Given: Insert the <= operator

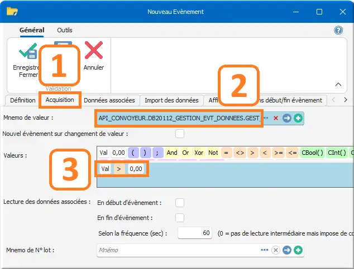Looking at the screenshot, I should pos(293,153).
